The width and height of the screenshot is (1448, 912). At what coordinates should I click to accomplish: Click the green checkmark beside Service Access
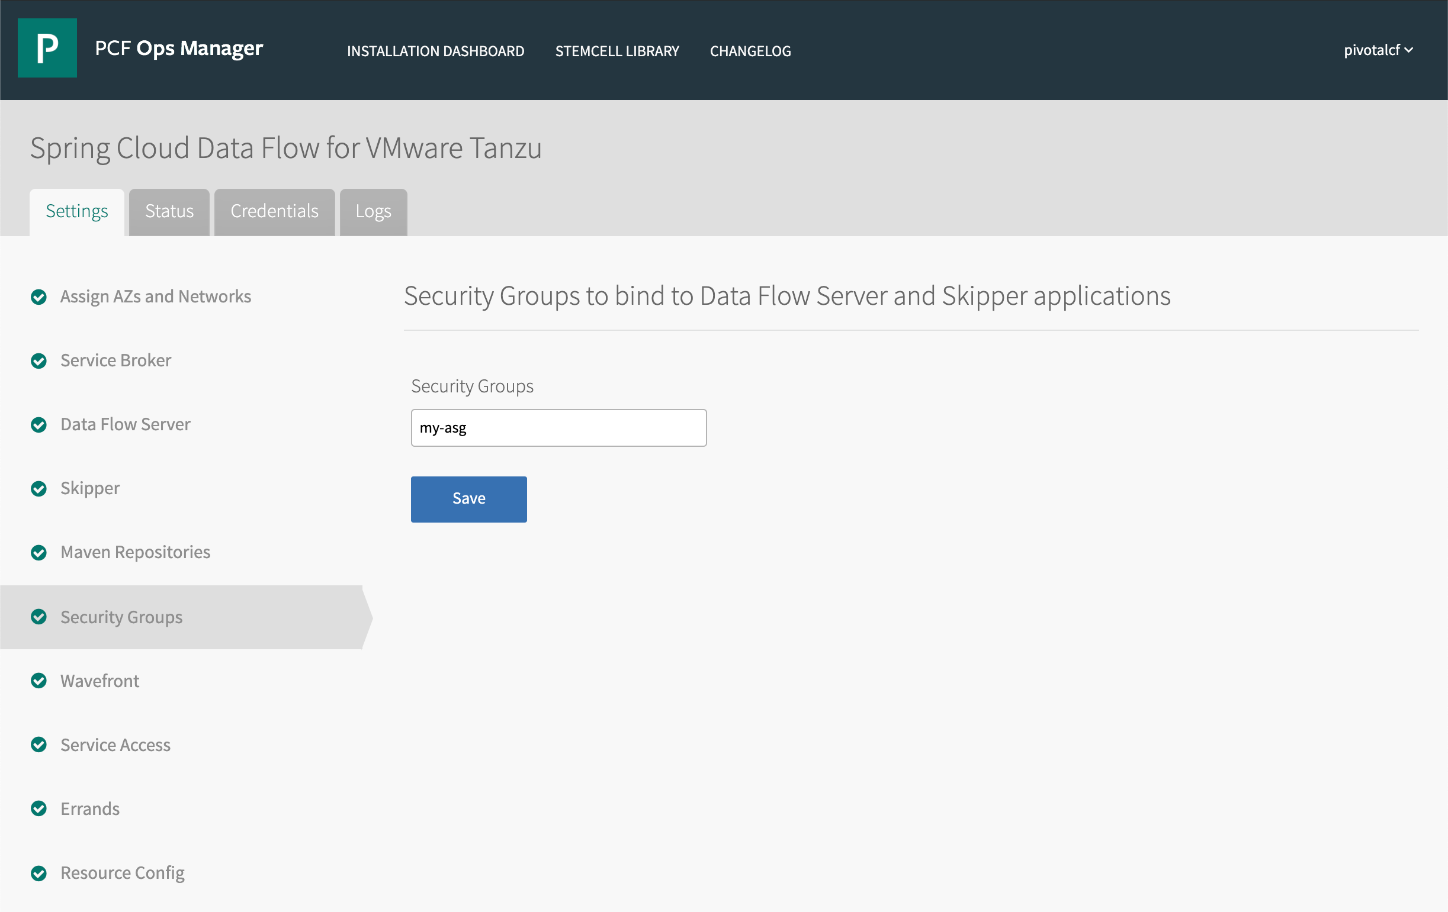tap(39, 745)
